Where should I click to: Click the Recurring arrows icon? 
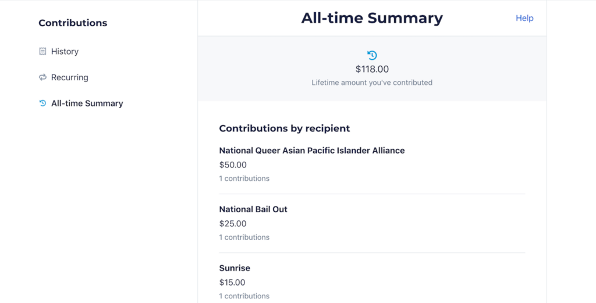pos(42,77)
